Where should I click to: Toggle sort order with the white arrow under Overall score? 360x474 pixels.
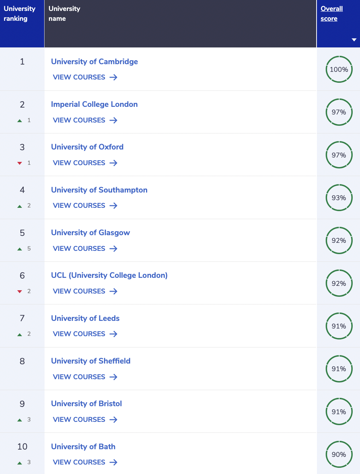click(x=354, y=40)
